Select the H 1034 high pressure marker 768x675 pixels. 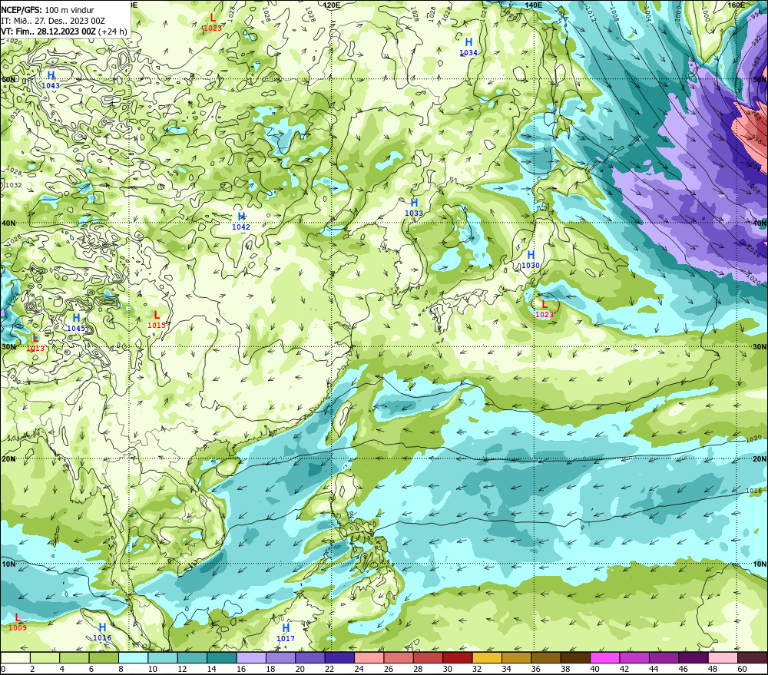pyautogui.click(x=468, y=47)
